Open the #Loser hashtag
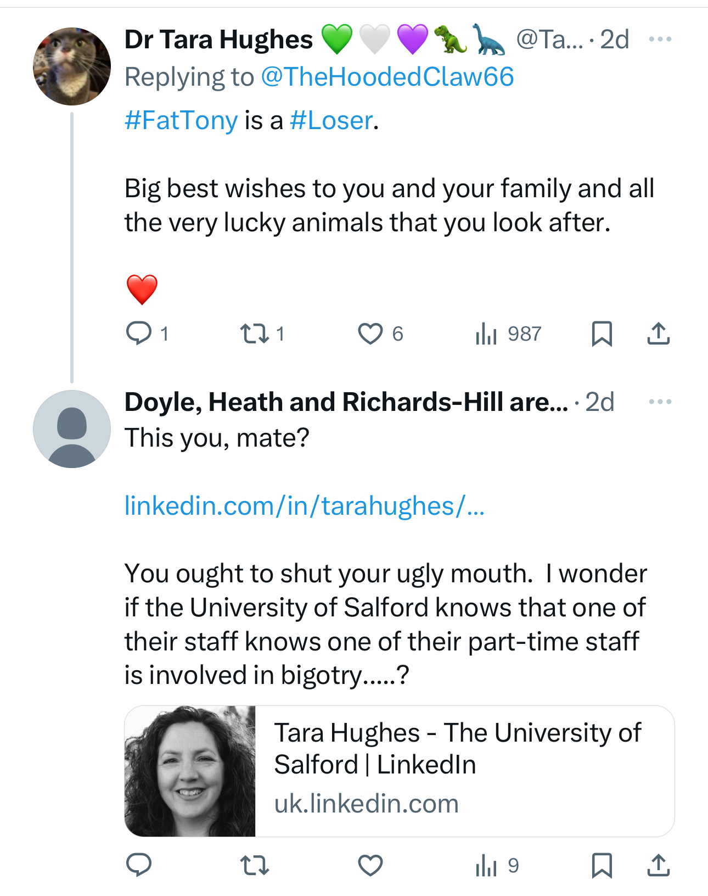This screenshot has width=708, height=896. tap(331, 120)
